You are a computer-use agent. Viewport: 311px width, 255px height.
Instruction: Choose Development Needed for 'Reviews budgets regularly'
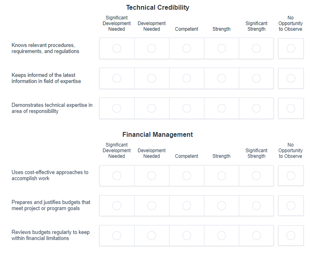152,236
